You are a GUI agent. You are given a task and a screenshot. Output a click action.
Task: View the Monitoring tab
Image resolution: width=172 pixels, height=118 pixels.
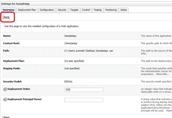111,10
